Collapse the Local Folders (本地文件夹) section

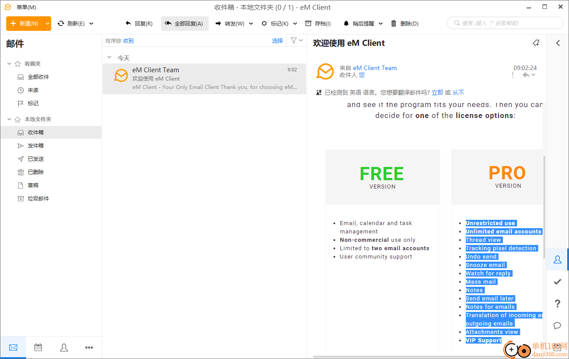[x=9, y=119]
